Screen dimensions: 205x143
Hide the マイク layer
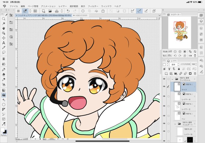coord(164,87)
